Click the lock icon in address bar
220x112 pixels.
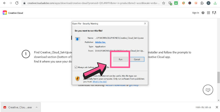click(24, 3)
